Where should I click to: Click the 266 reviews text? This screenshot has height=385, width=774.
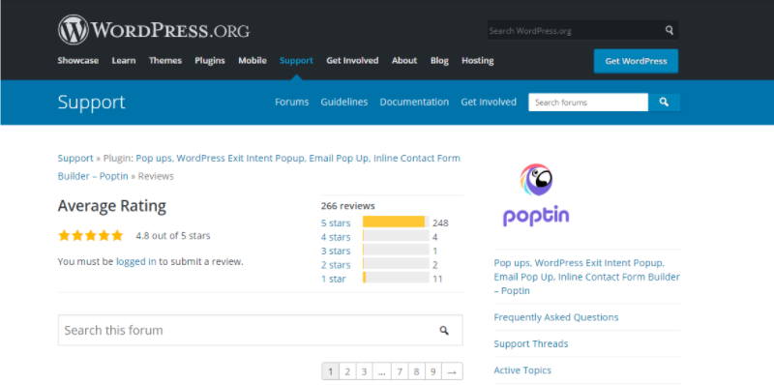[x=348, y=206]
